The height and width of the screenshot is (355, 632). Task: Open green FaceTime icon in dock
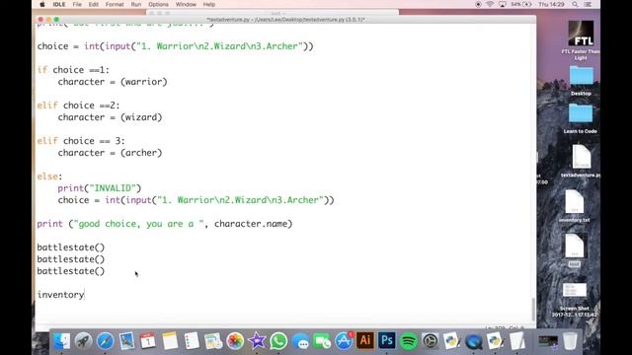click(x=322, y=341)
